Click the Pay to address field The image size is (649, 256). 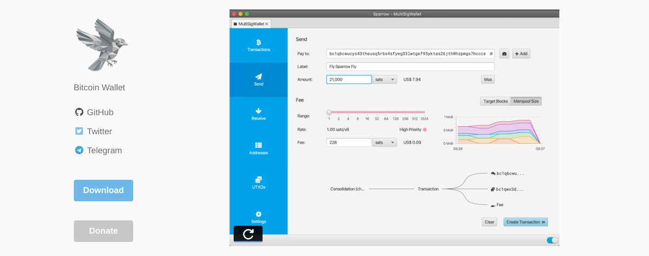tap(410, 53)
